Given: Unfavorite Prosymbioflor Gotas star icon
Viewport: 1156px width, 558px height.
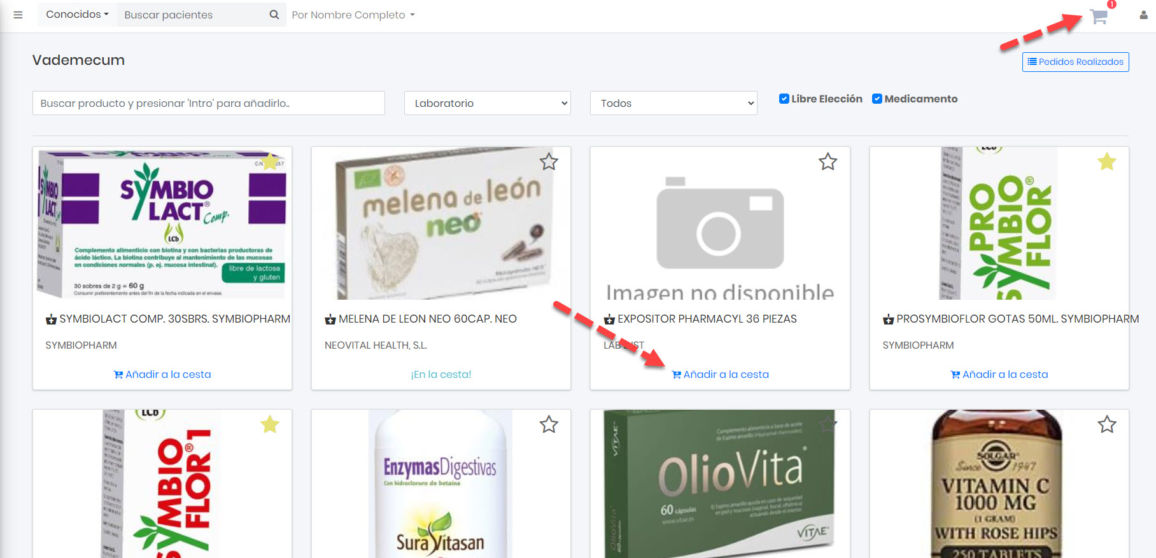Looking at the screenshot, I should 1106,162.
